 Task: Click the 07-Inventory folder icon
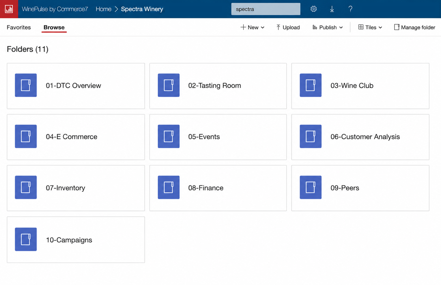[26, 187]
